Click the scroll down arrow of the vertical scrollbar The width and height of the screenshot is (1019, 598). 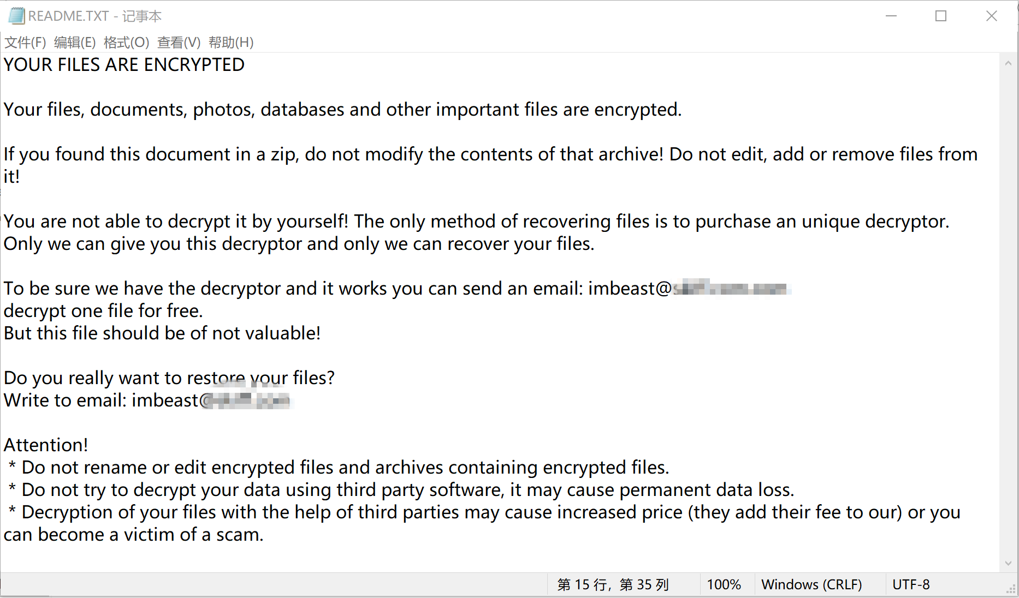click(1008, 563)
